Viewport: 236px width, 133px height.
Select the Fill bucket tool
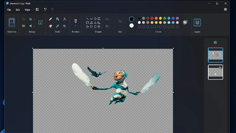(x=58, y=19)
